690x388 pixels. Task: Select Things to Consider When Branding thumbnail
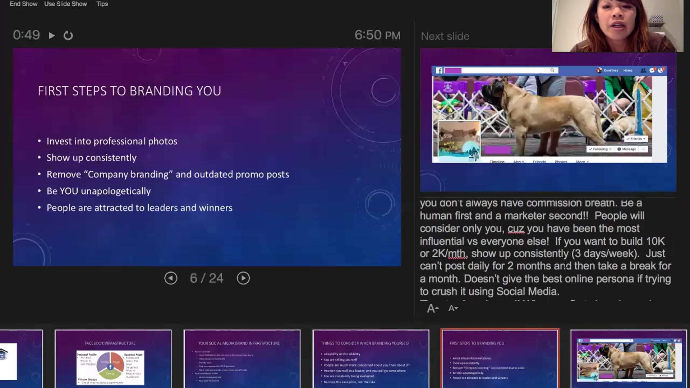pos(371,359)
